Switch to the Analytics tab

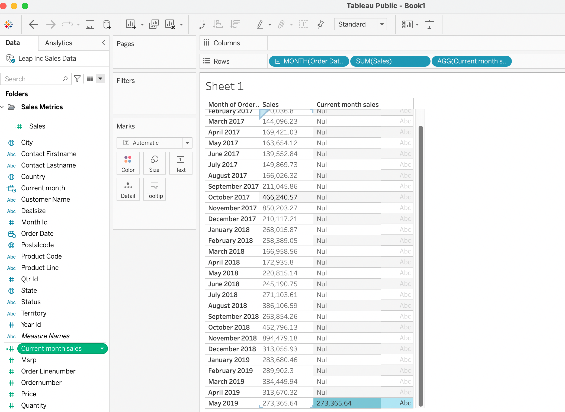coord(59,43)
